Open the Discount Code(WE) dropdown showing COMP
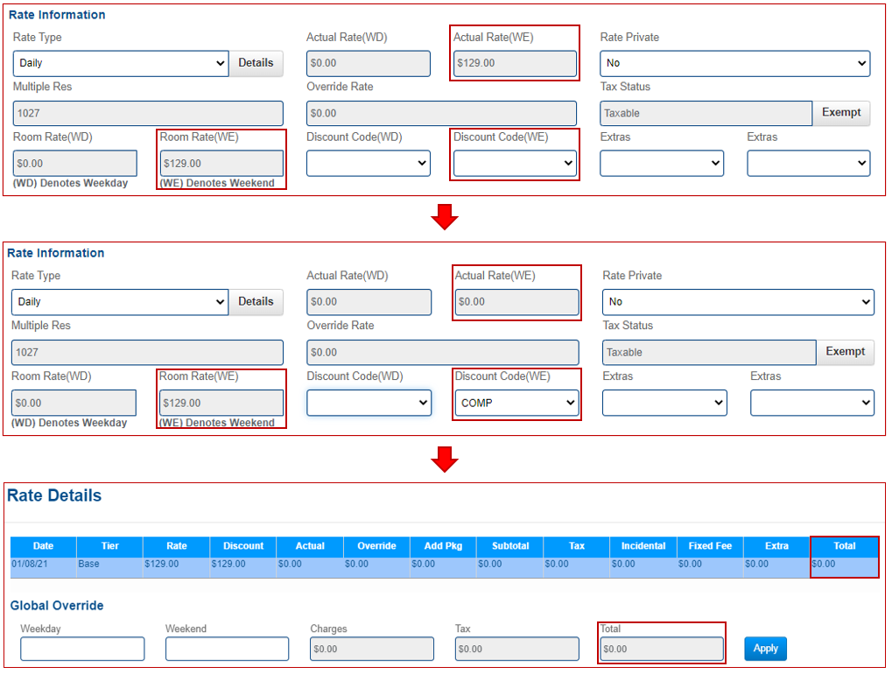Viewport: 892px width, 674px height. coord(517,403)
